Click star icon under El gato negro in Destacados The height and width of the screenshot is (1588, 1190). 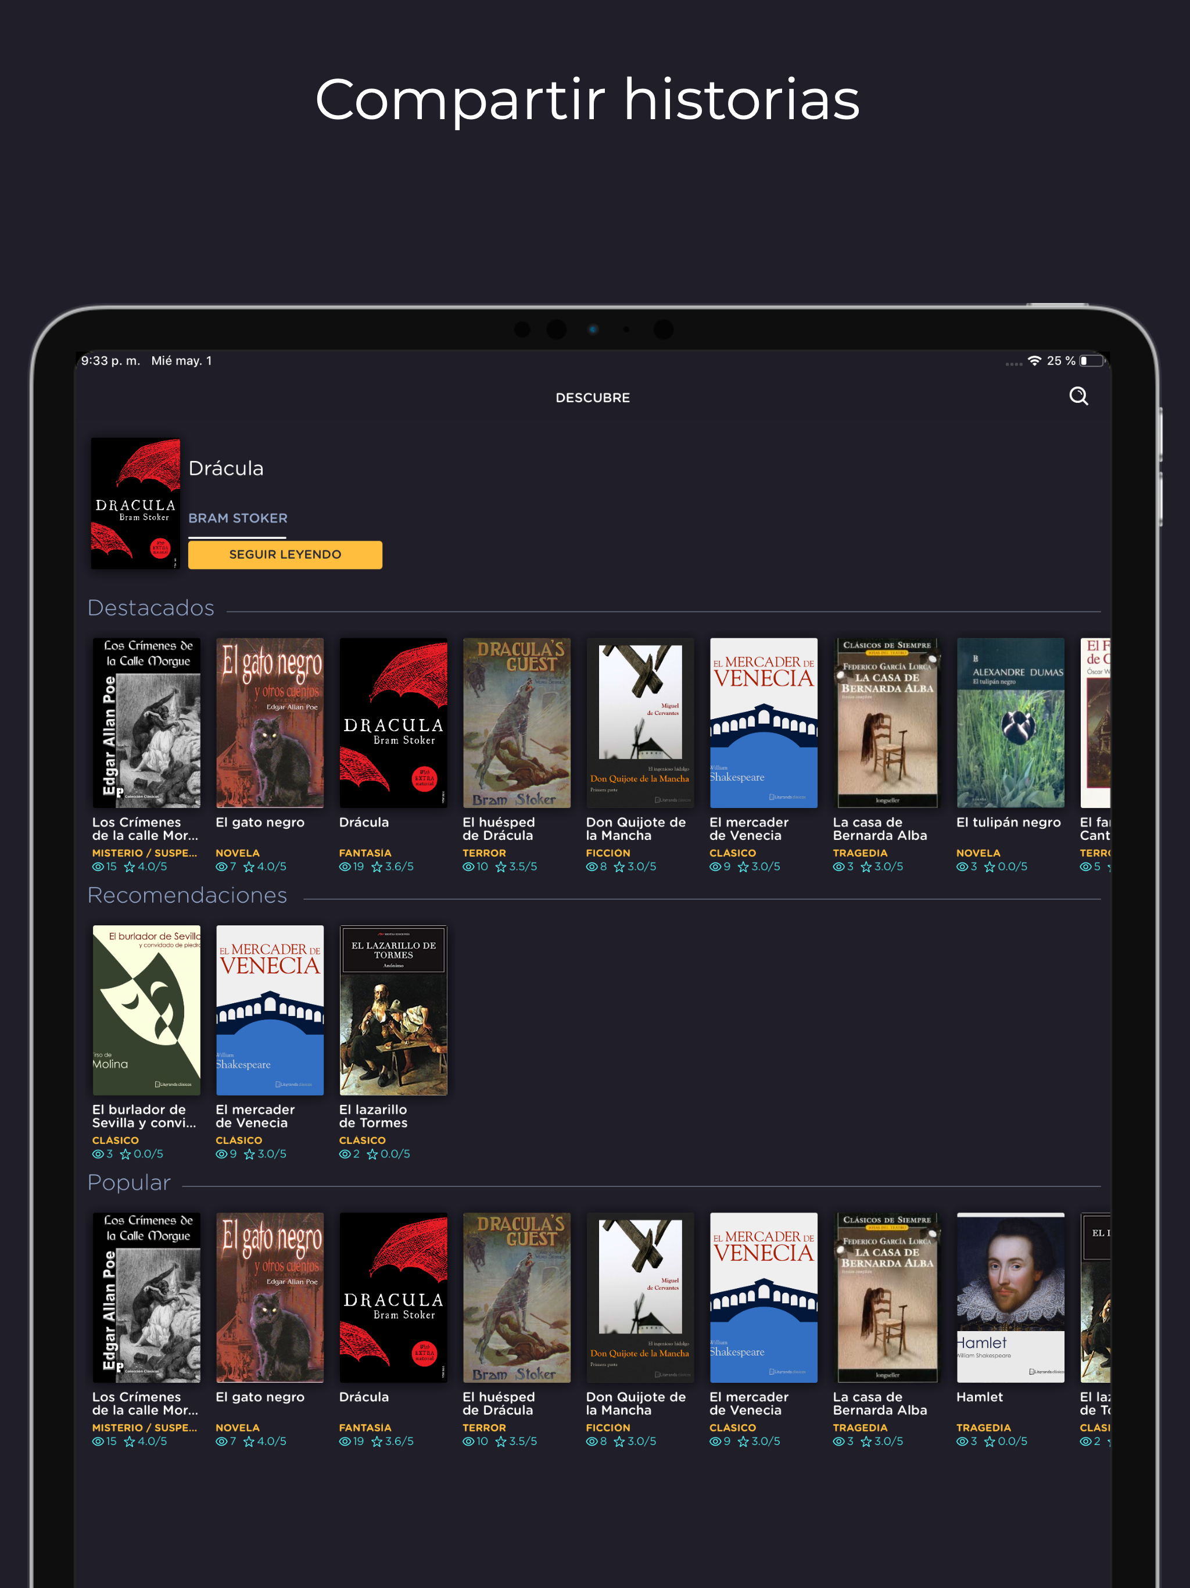click(x=249, y=867)
